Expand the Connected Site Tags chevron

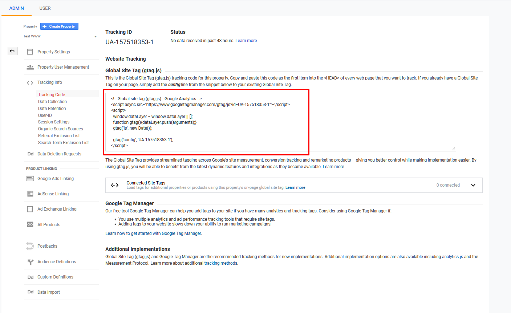click(x=473, y=185)
